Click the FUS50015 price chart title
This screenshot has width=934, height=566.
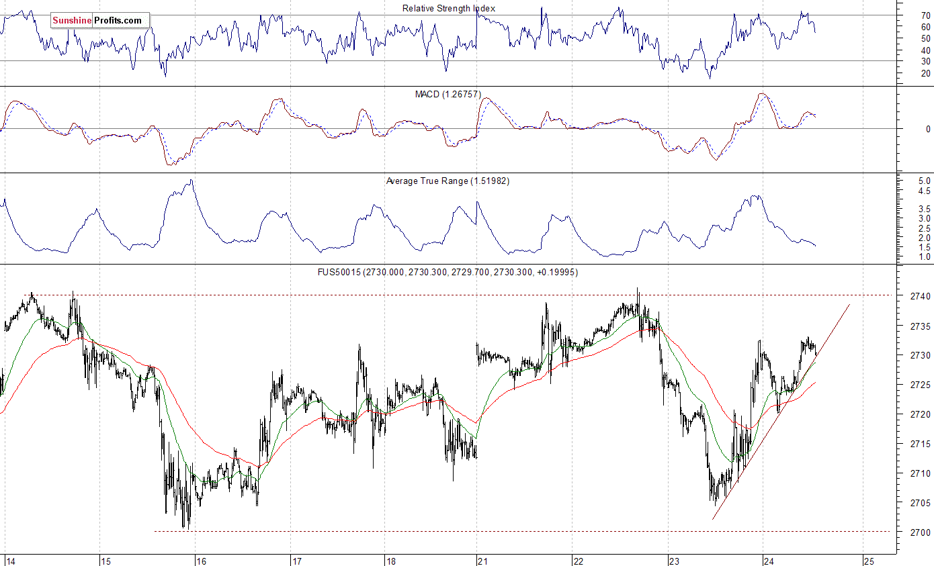pyautogui.click(x=448, y=272)
